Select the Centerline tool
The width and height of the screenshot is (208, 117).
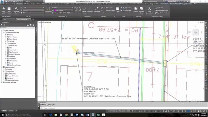click(x=90, y=10)
